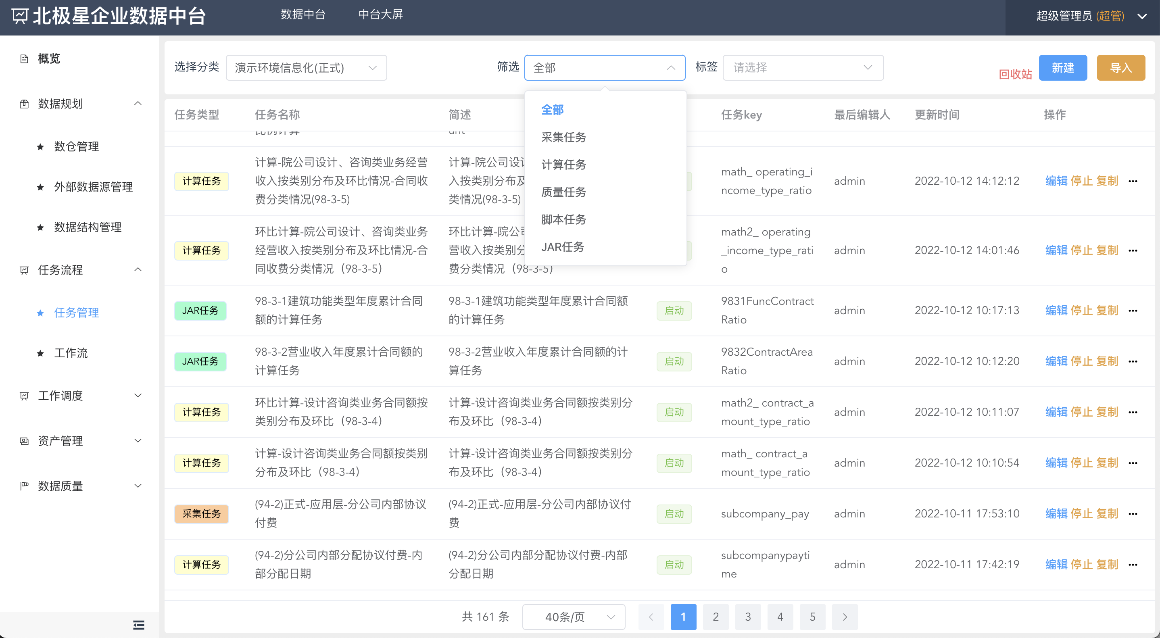Open the 40条/页 page size dropdown
Image resolution: width=1160 pixels, height=638 pixels.
pos(574,617)
